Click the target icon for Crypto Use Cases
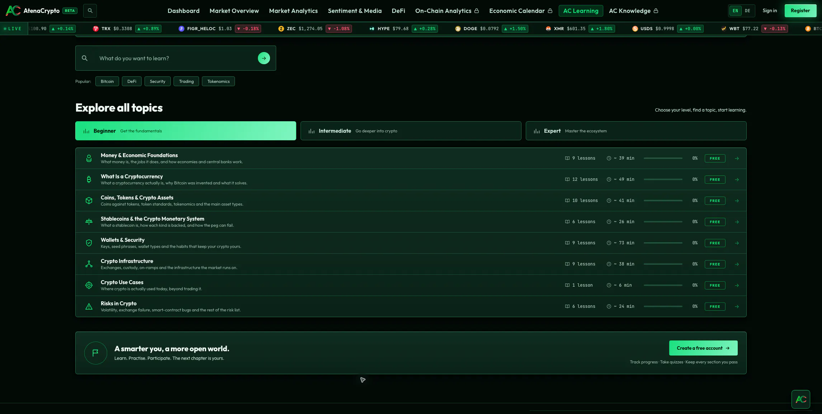The image size is (822, 414). tap(89, 285)
